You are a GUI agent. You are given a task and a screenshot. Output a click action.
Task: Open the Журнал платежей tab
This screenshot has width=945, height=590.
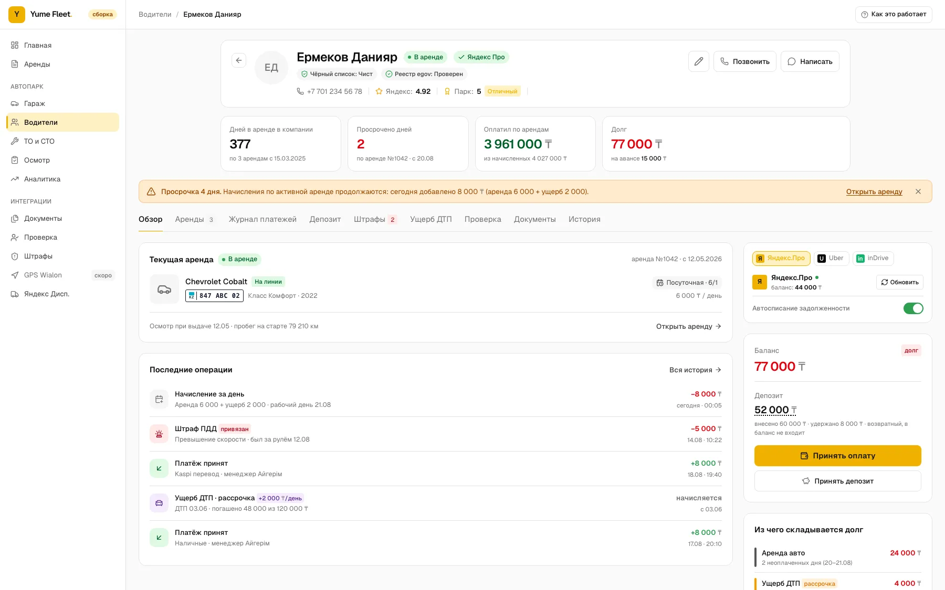tap(262, 219)
